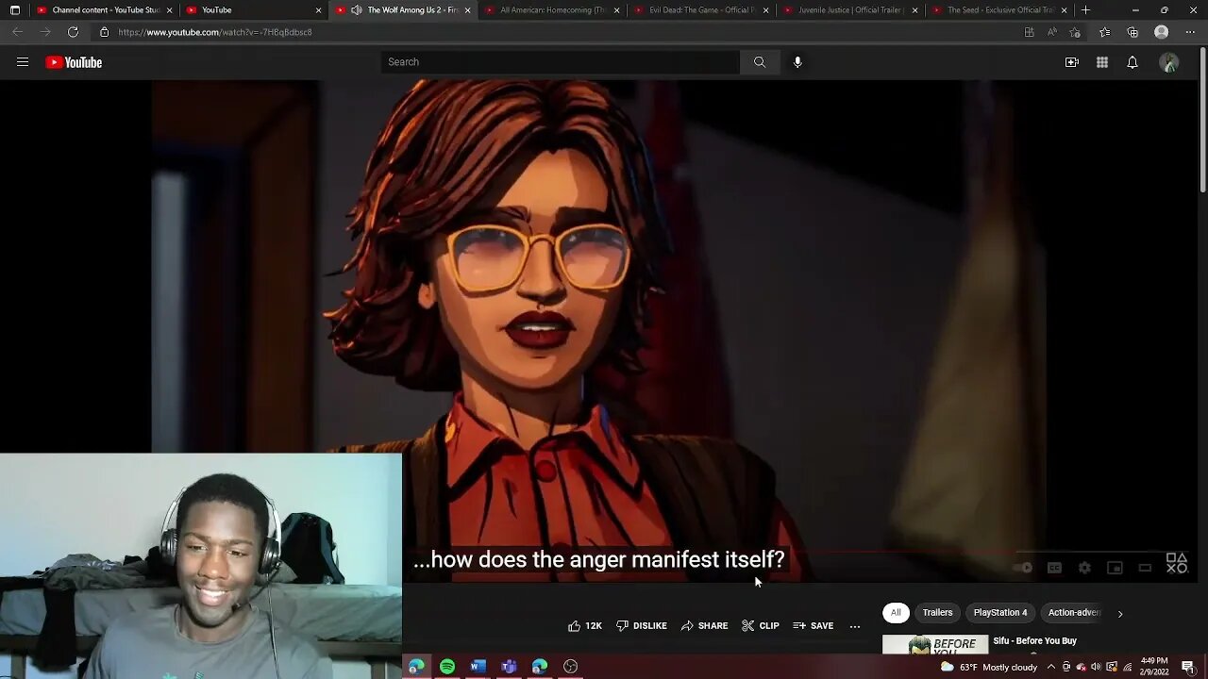Open the taskbar clock 4:49 PM
Screen dimensions: 1208x679
[1154, 667]
